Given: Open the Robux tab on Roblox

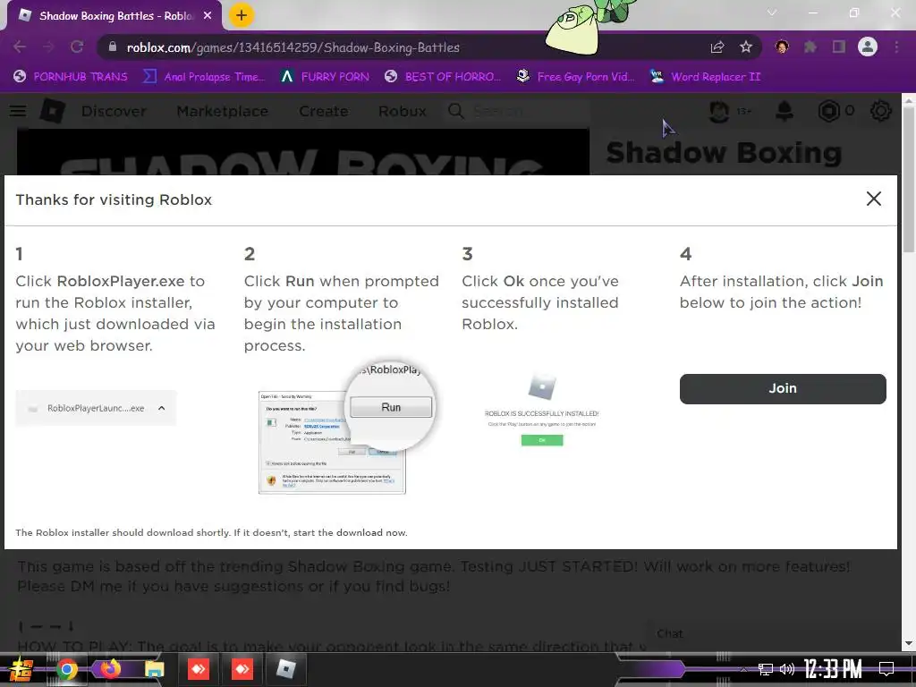Looking at the screenshot, I should click(x=403, y=111).
